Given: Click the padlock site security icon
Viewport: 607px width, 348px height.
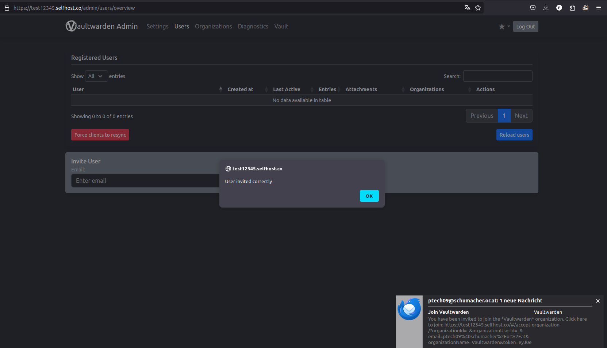Looking at the screenshot, I should point(7,8).
